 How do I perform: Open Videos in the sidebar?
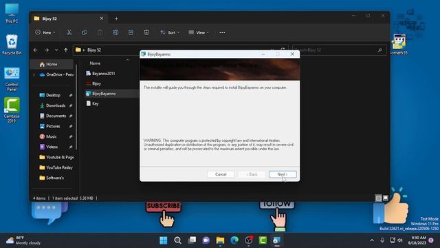pyautogui.click(x=52, y=147)
